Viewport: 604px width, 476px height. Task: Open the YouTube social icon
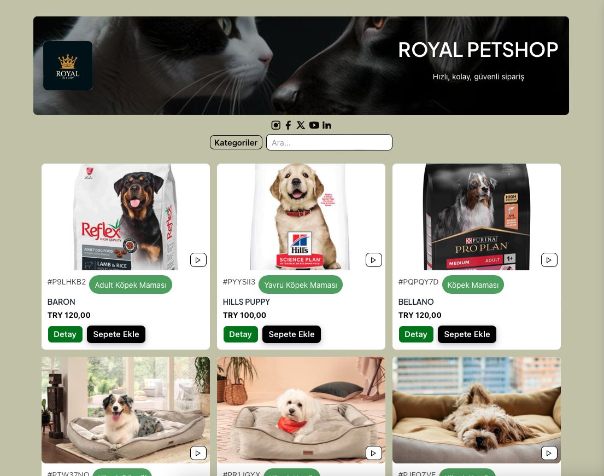(x=314, y=125)
